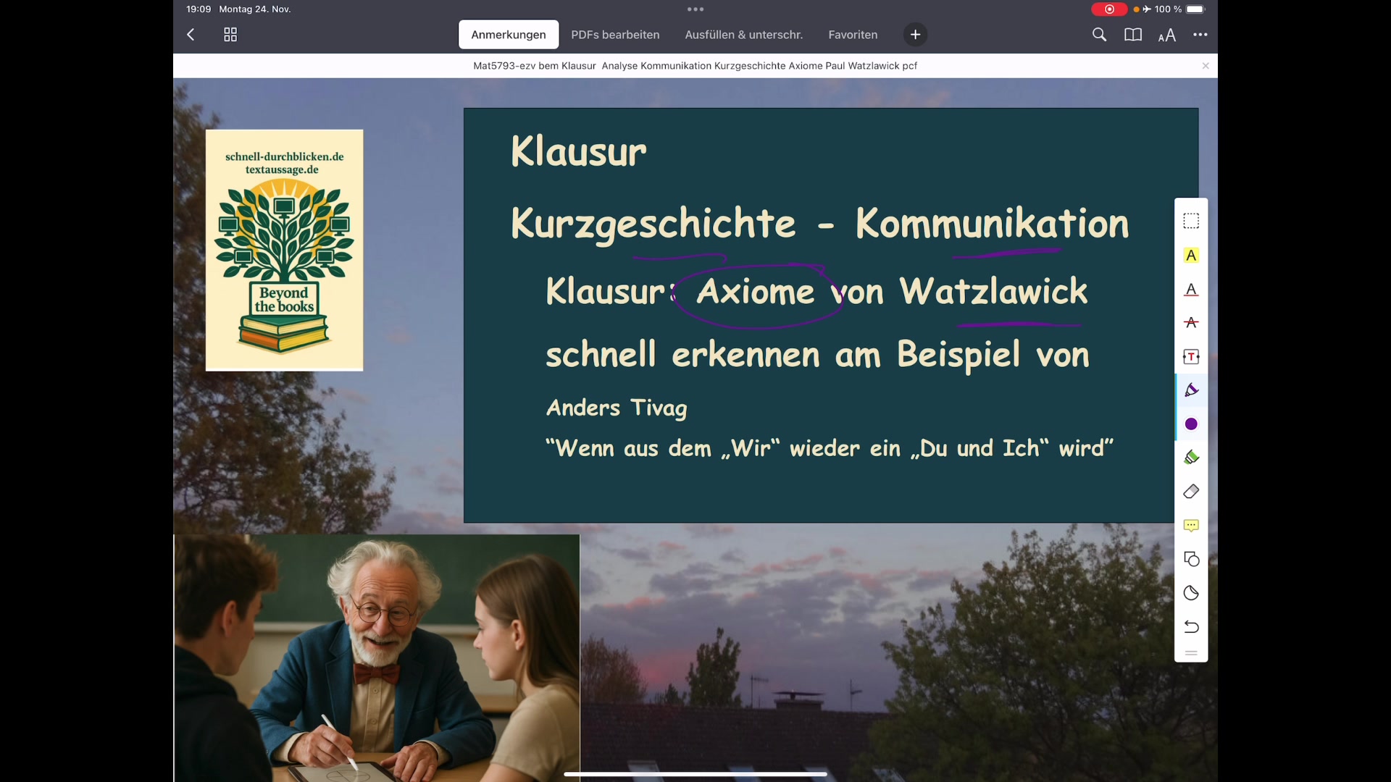This screenshot has width=1391, height=782.
Task: Select the pen tool
Action: click(1191, 390)
